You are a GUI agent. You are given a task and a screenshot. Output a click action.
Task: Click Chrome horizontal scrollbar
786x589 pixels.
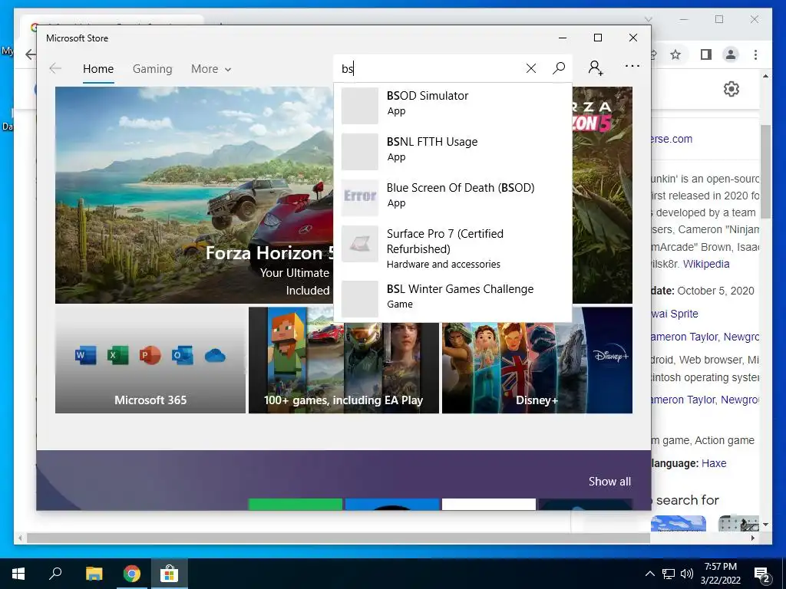[339, 538]
